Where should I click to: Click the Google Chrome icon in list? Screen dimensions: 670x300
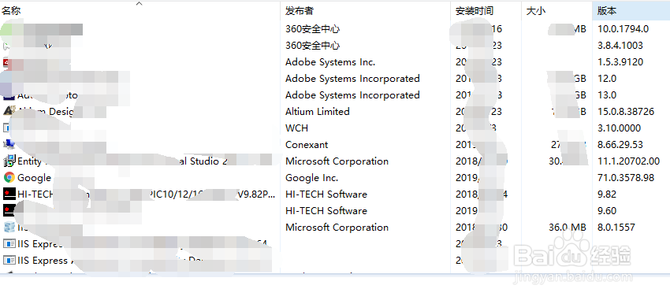9,177
